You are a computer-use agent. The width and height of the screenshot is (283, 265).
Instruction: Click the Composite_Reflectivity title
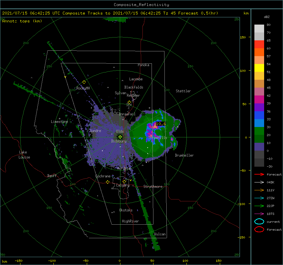pos(141,5)
